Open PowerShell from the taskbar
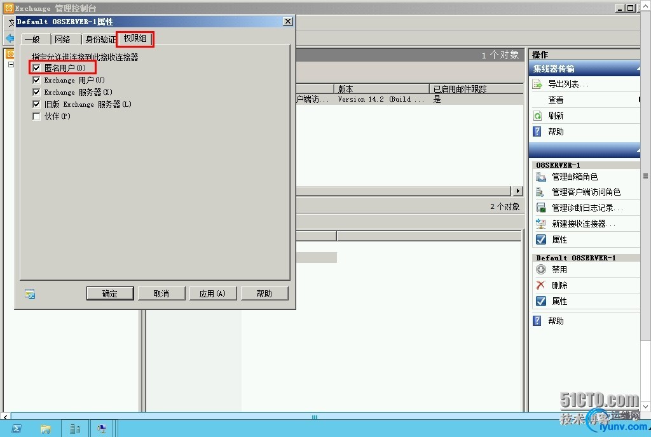This screenshot has width=651, height=437. point(17,429)
